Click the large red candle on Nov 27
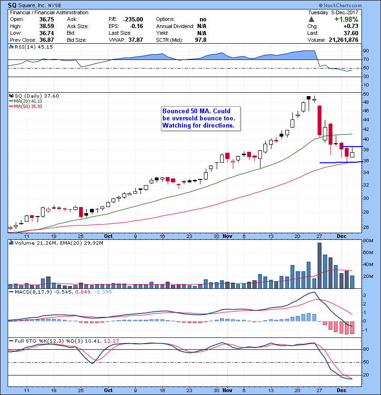 tap(320, 120)
